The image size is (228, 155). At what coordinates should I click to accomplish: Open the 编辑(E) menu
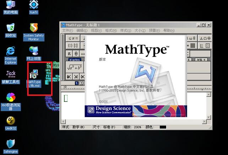pos(82,30)
